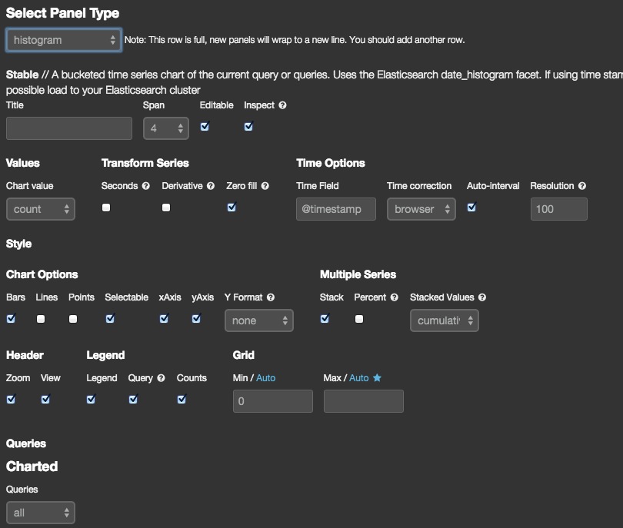Click the Title text input field

tap(69, 128)
